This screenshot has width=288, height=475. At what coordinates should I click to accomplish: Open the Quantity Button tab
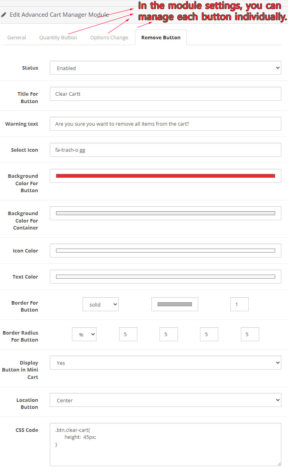tap(58, 38)
